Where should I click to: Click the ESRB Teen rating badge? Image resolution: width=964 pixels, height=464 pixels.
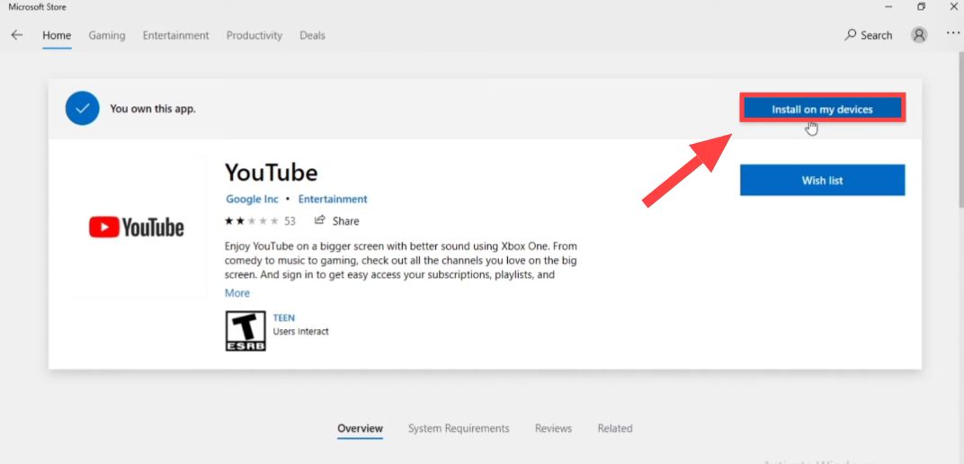(245, 331)
